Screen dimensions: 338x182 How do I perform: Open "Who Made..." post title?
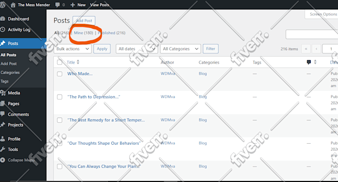[x=80, y=74]
